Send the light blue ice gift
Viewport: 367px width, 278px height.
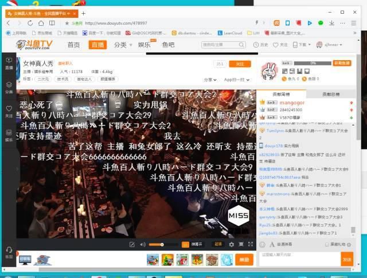click(x=227, y=260)
